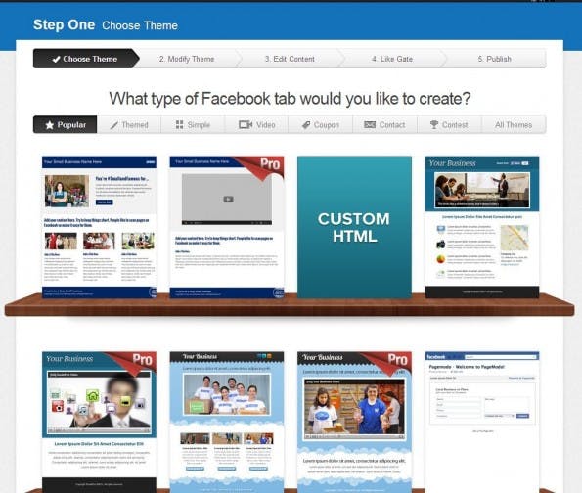The width and height of the screenshot is (582, 493).
Task: View Contact themes tab
Action: tap(385, 125)
